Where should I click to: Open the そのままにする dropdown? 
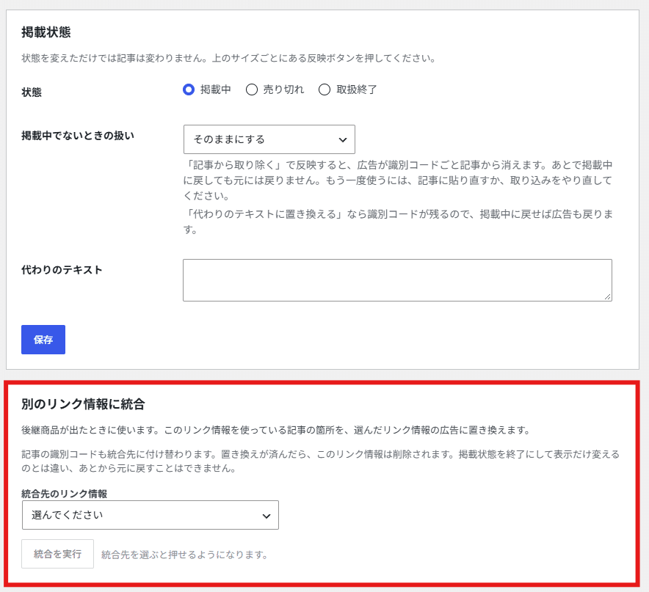pos(269,139)
